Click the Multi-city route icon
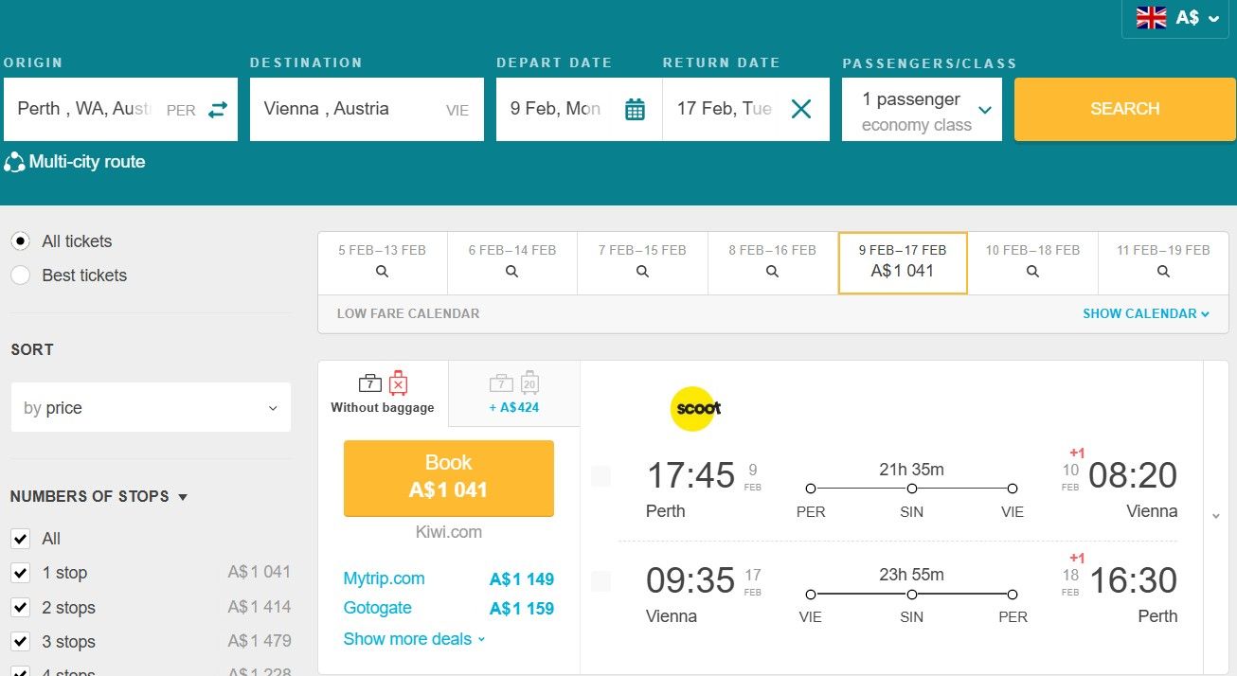 coord(14,162)
